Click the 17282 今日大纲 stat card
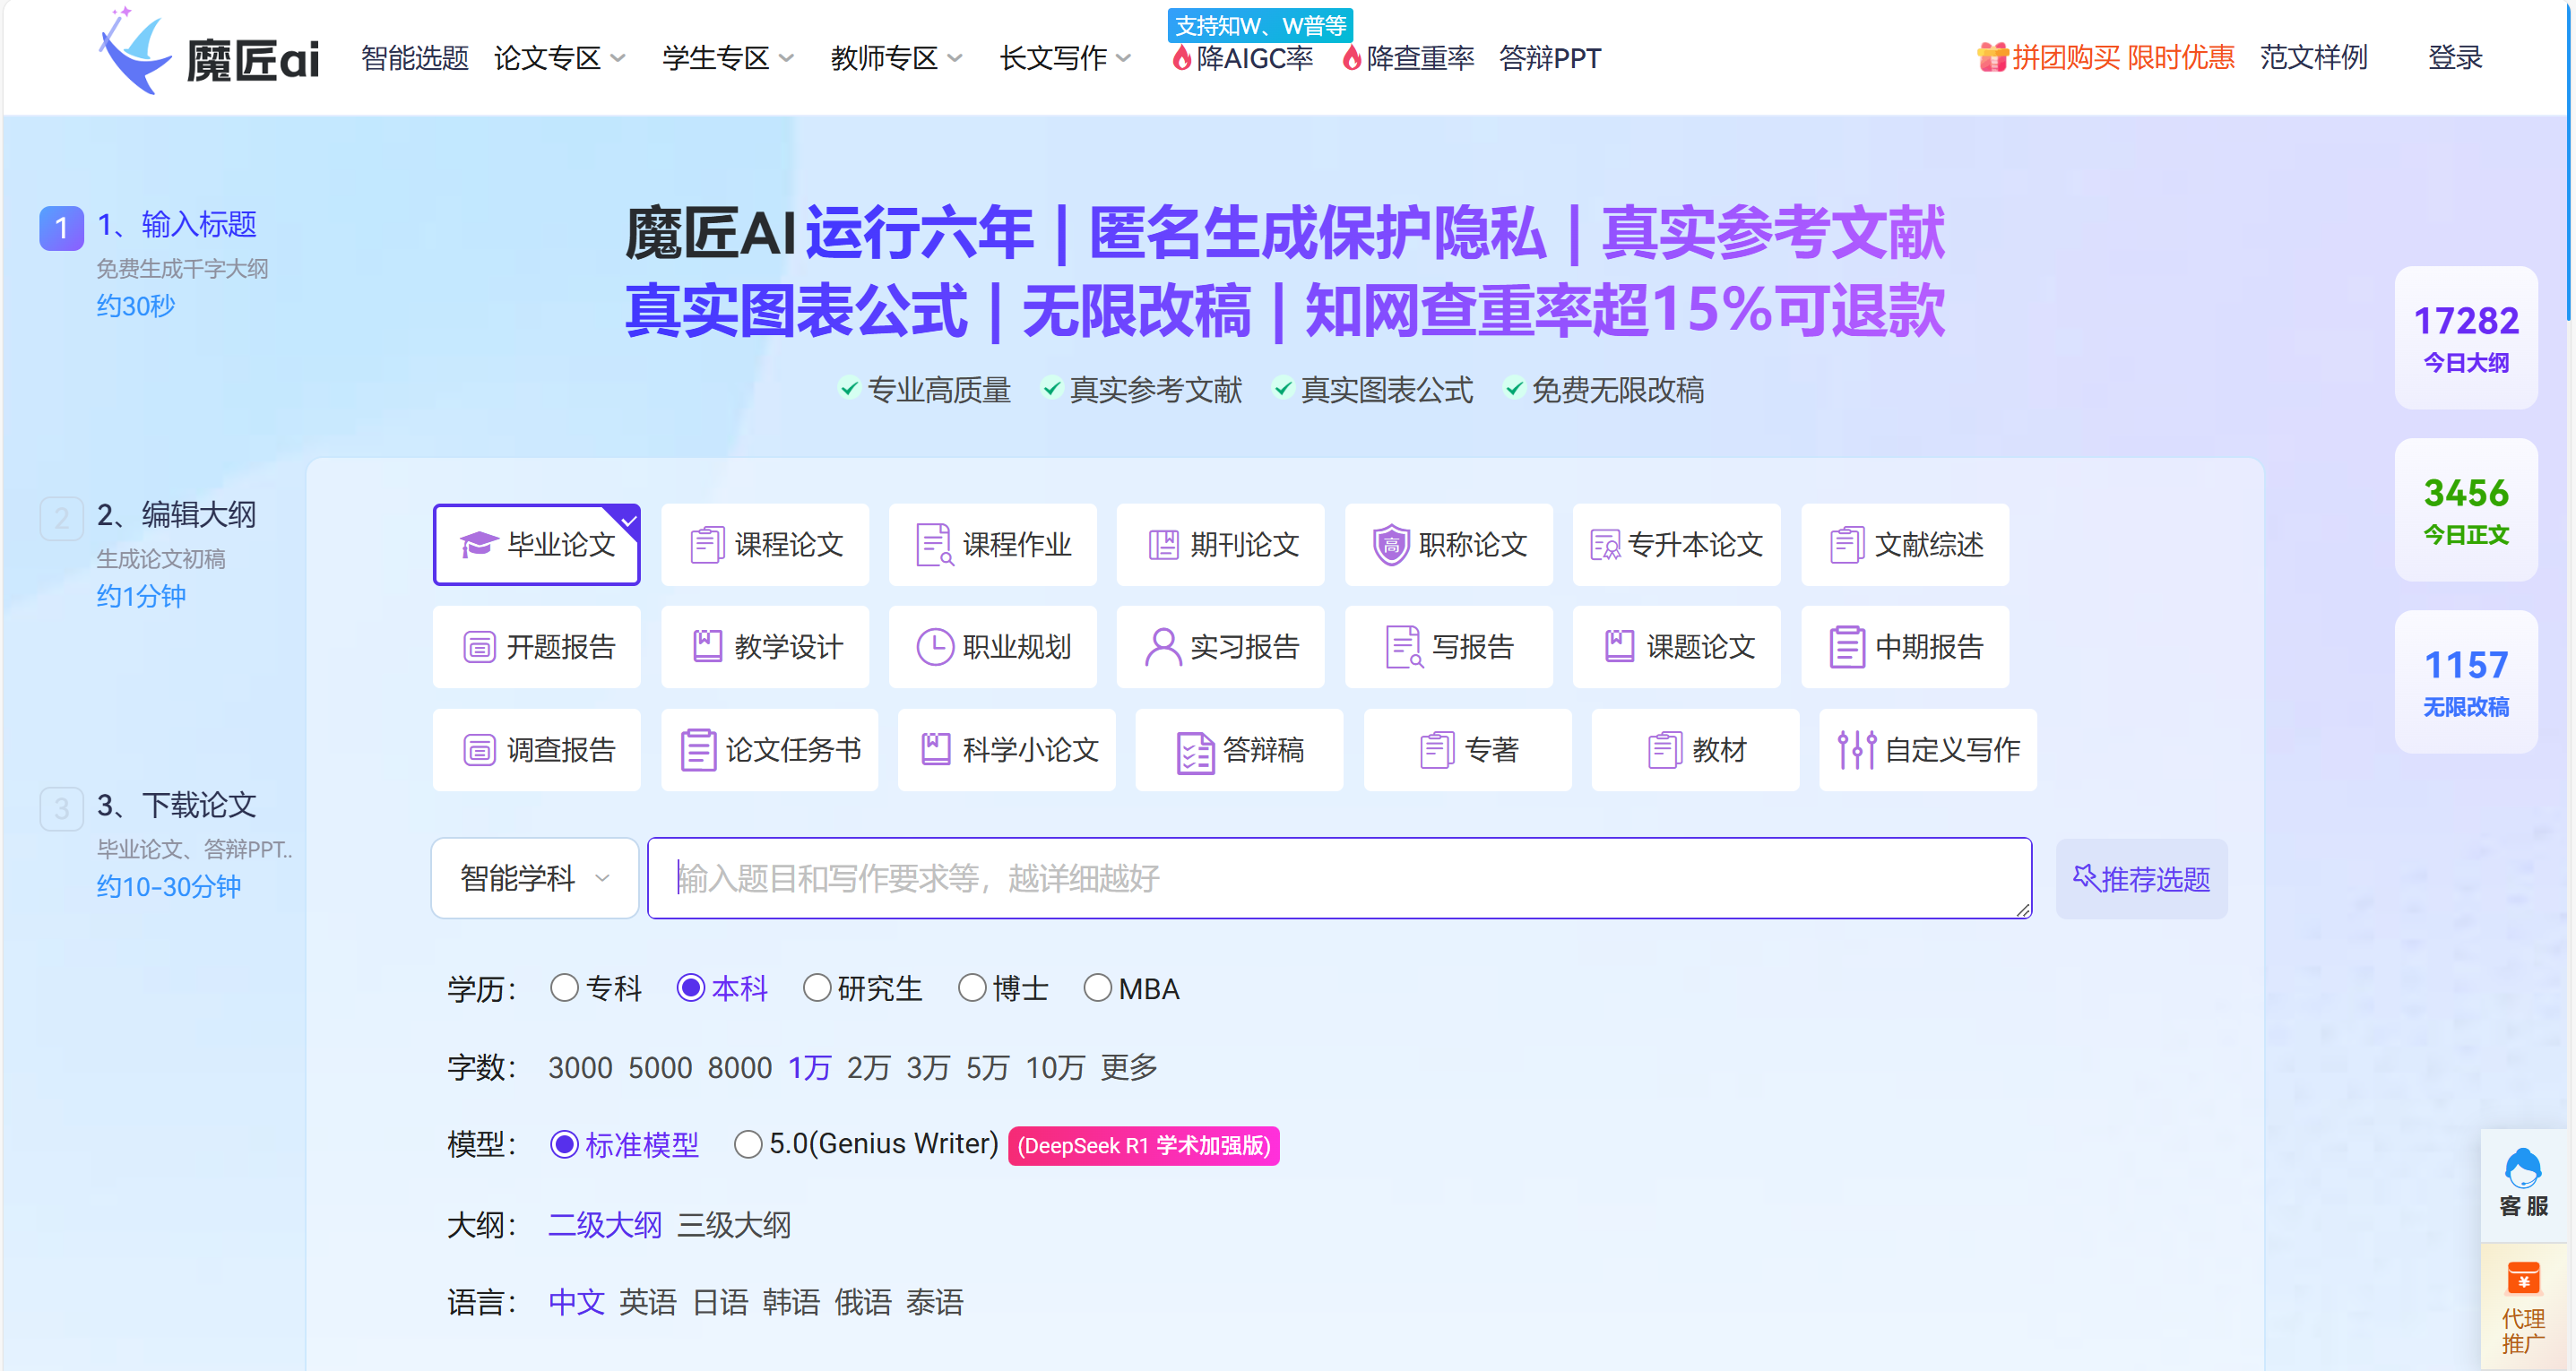2576x1371 pixels. (x=2466, y=338)
